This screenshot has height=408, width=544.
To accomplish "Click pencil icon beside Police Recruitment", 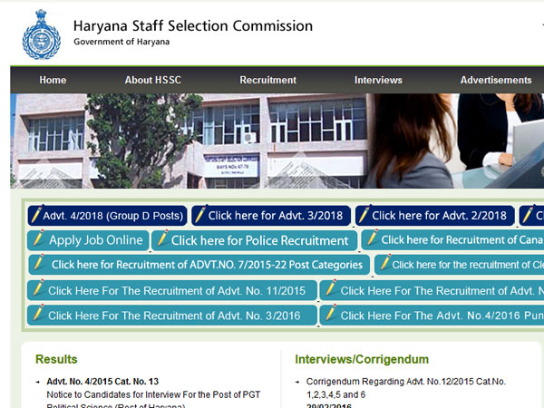I will coord(162,238).
